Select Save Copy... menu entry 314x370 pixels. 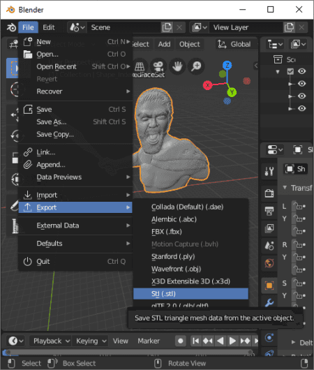(75, 134)
